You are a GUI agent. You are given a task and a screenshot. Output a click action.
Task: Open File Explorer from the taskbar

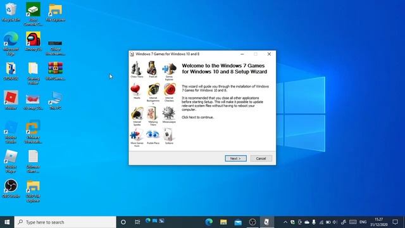223,222
